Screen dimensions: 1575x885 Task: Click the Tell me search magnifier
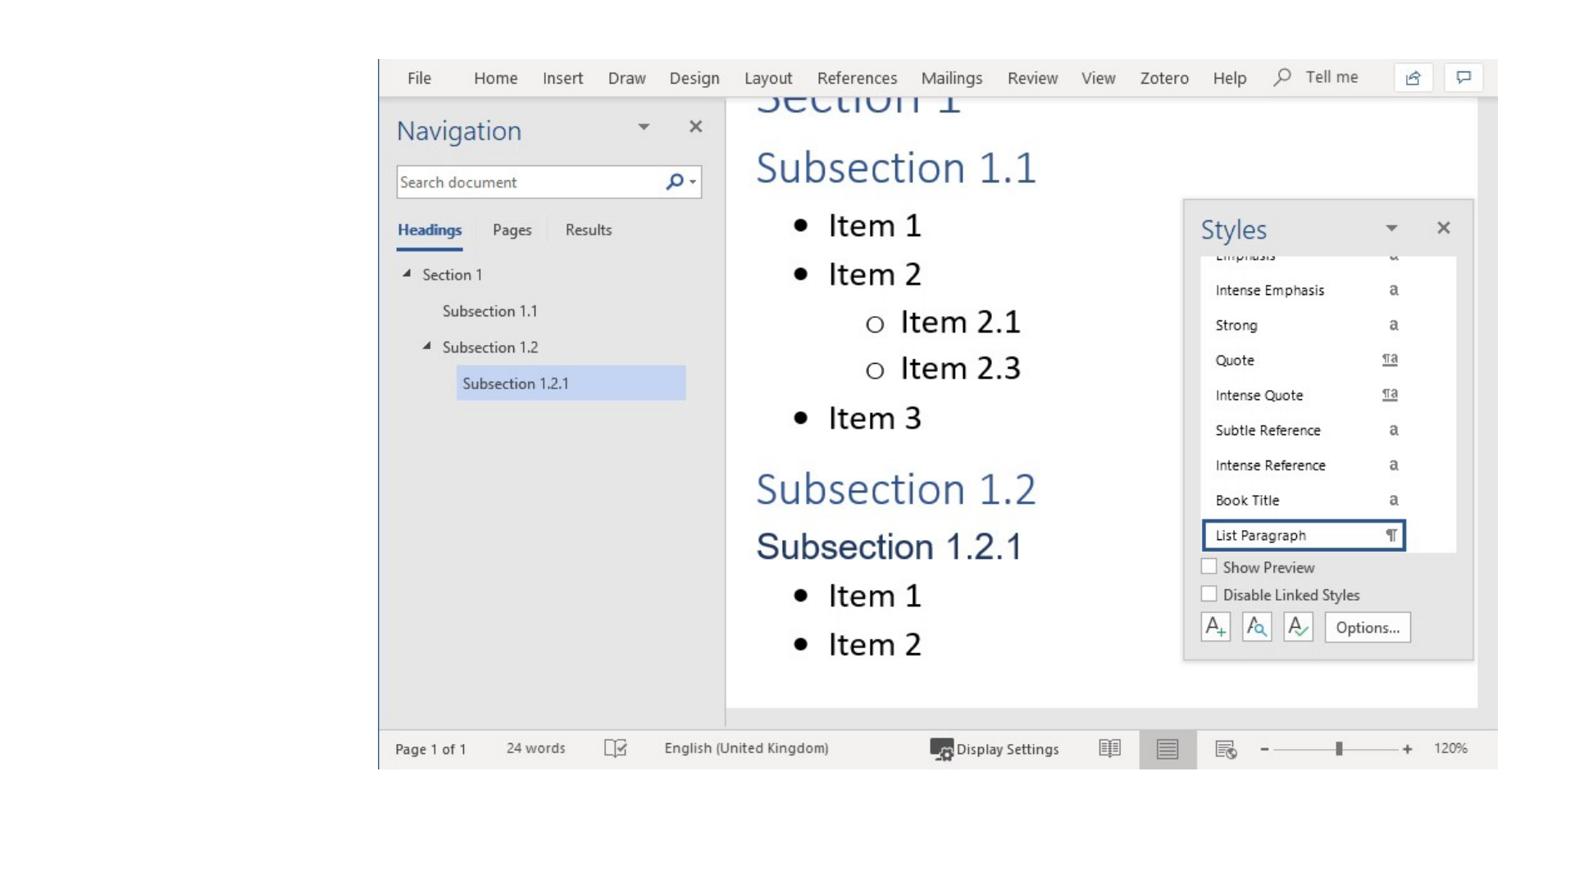coord(1282,77)
